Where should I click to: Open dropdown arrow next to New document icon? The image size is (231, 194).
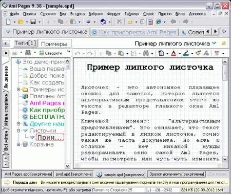pyautogui.click(x=14, y=22)
